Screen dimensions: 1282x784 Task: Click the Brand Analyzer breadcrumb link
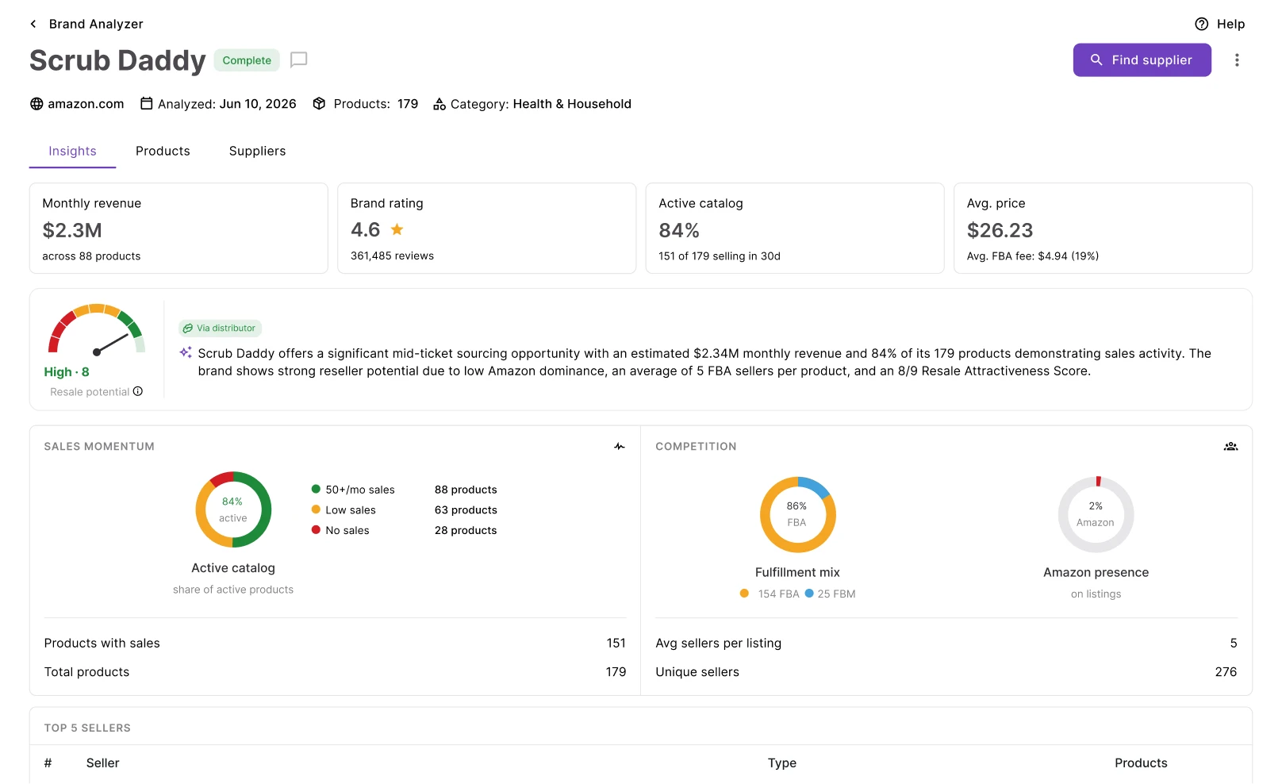[96, 24]
